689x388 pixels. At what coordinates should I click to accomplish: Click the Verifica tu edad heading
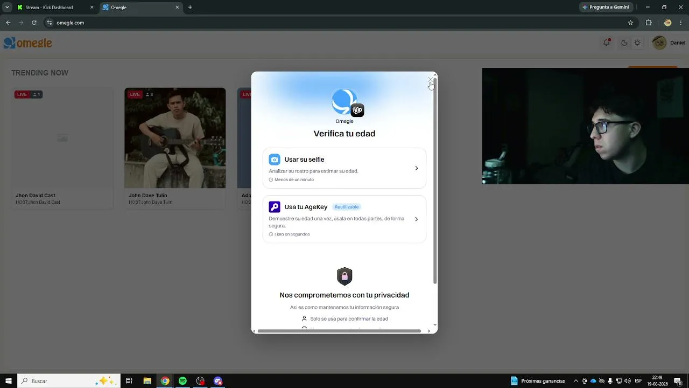click(x=344, y=134)
